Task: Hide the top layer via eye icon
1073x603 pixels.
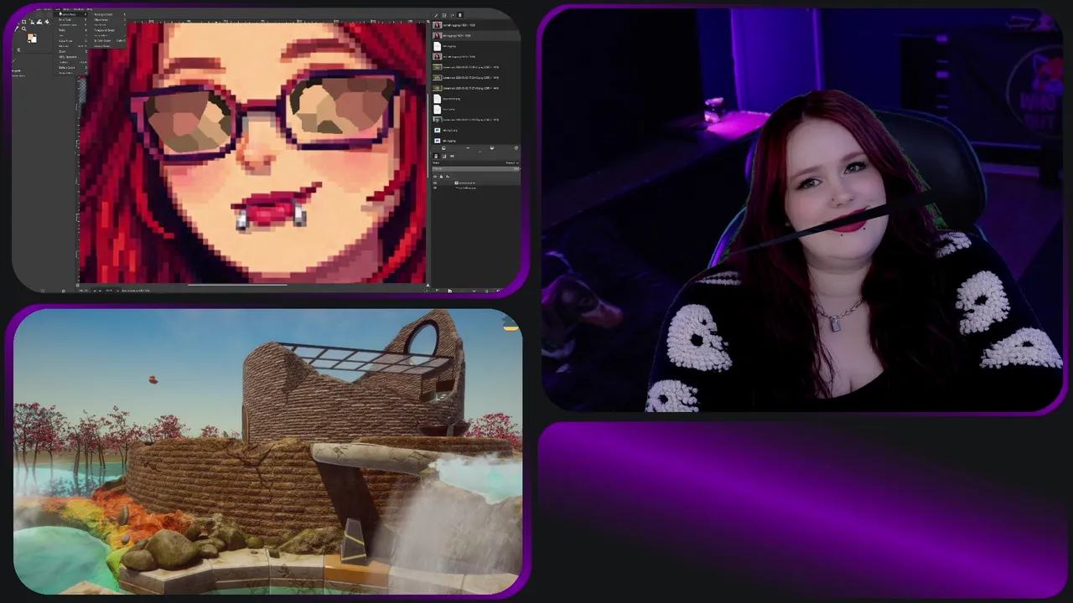Action: [435, 183]
